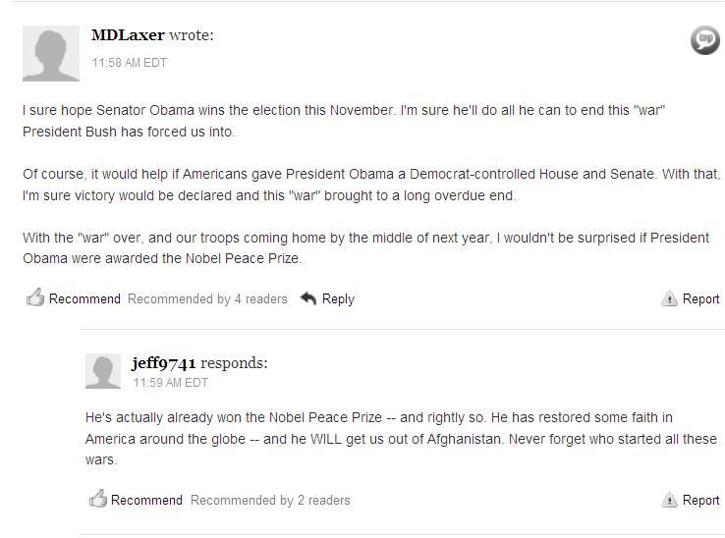The image size is (725, 538).
Task: Recommend MDLaxer's comment via the text link
Action: click(84, 298)
